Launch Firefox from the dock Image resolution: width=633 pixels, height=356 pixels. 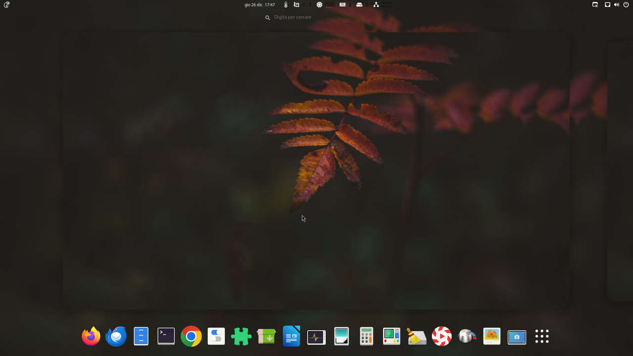[90, 336]
